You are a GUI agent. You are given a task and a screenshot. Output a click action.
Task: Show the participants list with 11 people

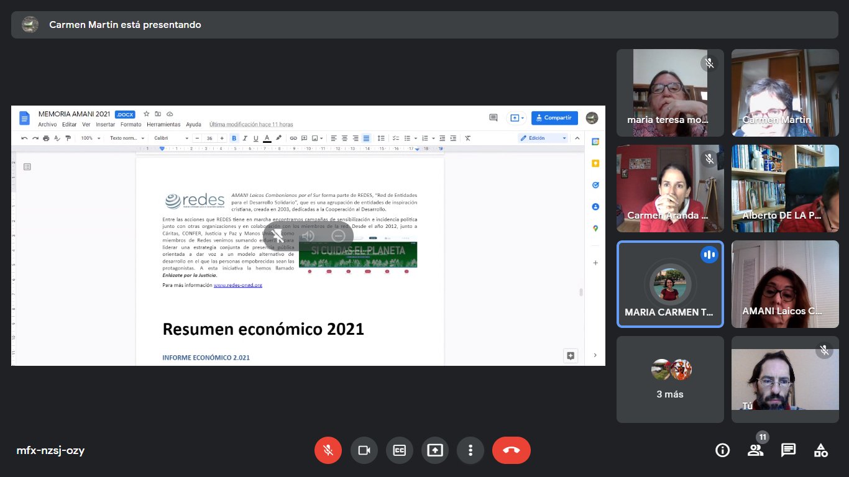click(x=755, y=450)
